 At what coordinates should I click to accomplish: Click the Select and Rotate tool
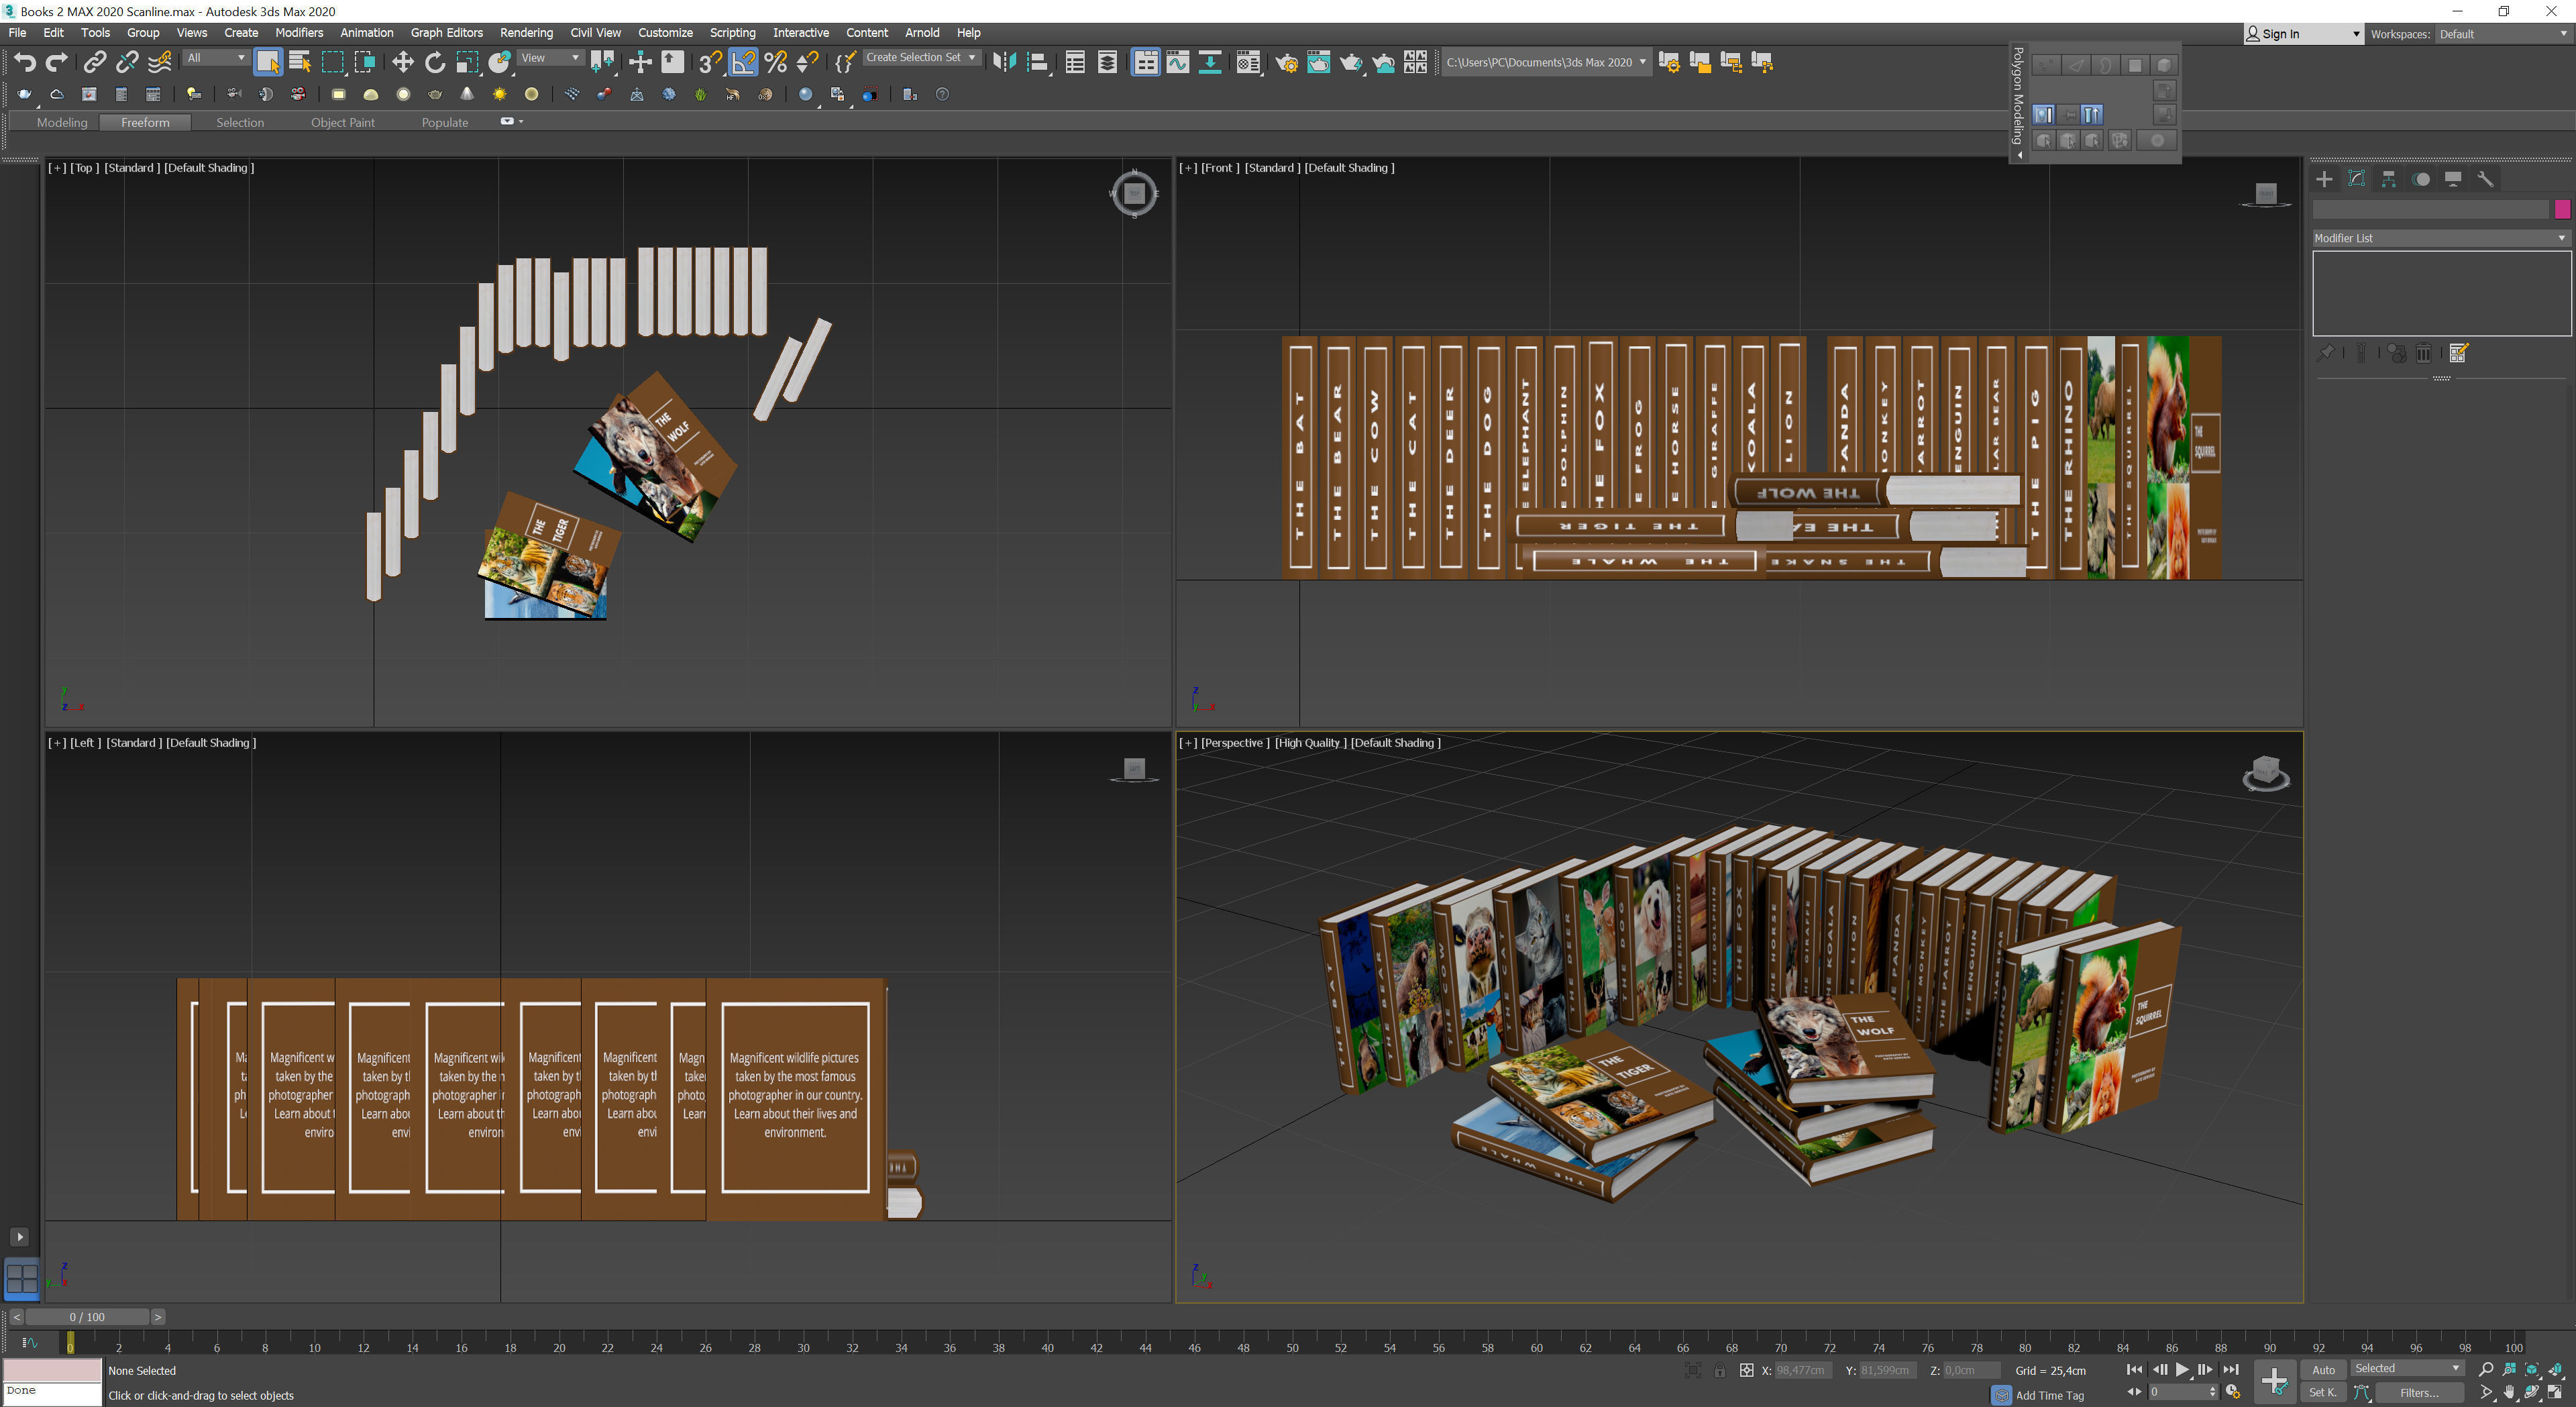(434, 63)
